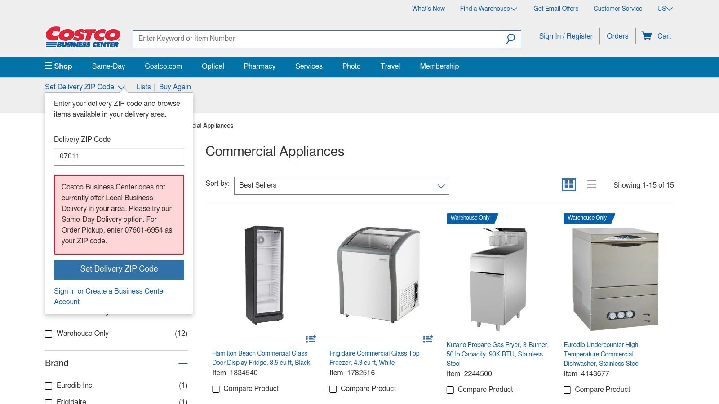Open Eurodib Undercounter Dishwasher title
The width and height of the screenshot is (719, 404).
pyautogui.click(x=602, y=354)
